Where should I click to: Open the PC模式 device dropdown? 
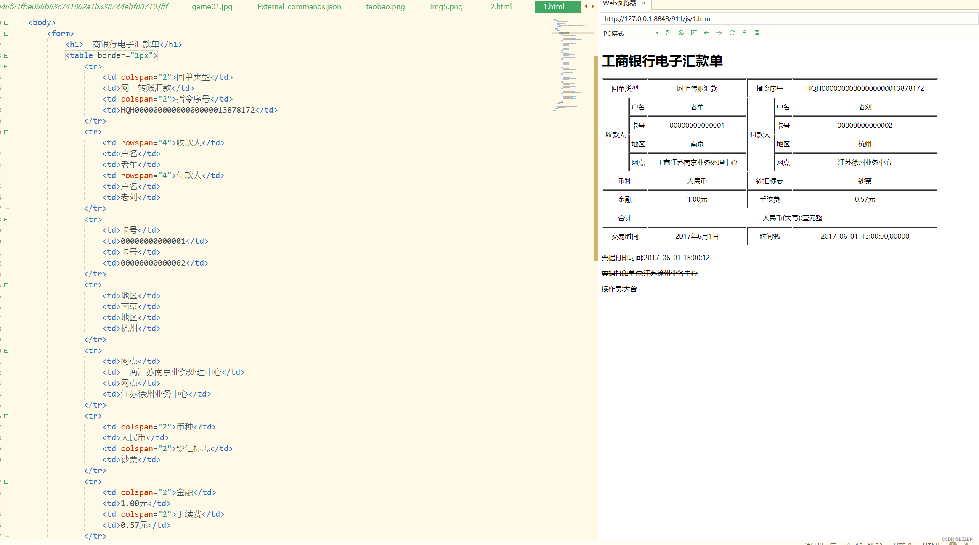tap(631, 33)
